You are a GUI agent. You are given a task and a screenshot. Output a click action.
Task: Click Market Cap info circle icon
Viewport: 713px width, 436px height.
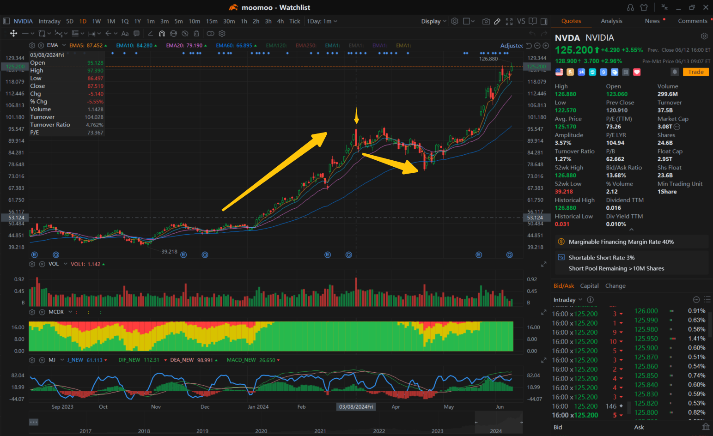677,127
